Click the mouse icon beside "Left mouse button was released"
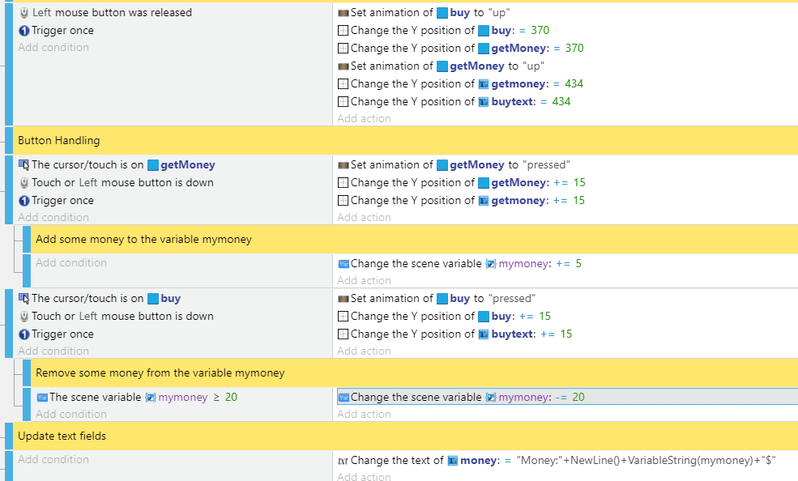Screen dimensions: 798x481 tap(23, 13)
